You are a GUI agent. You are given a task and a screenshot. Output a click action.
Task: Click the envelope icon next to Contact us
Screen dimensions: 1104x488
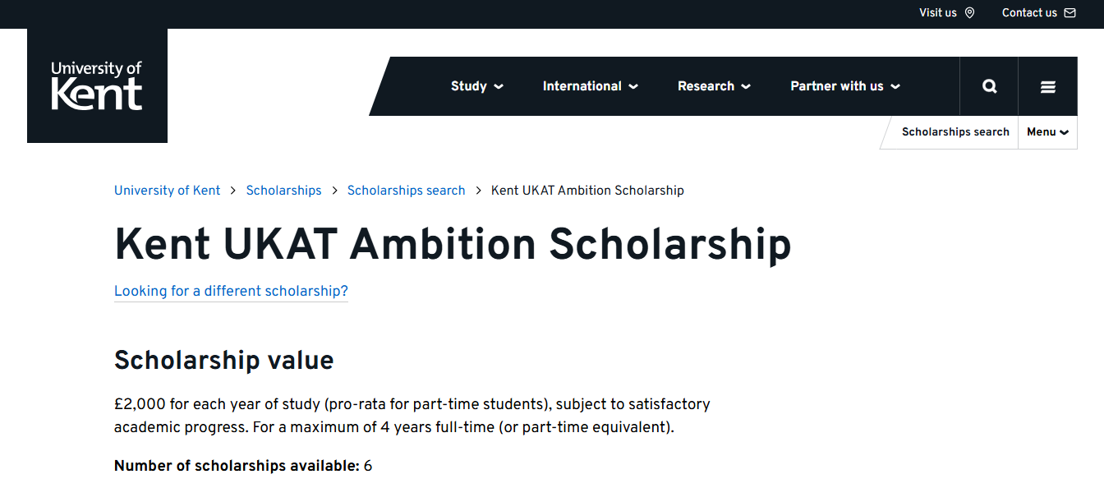point(1069,13)
